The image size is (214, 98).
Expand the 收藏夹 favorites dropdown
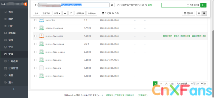tap(92, 13)
